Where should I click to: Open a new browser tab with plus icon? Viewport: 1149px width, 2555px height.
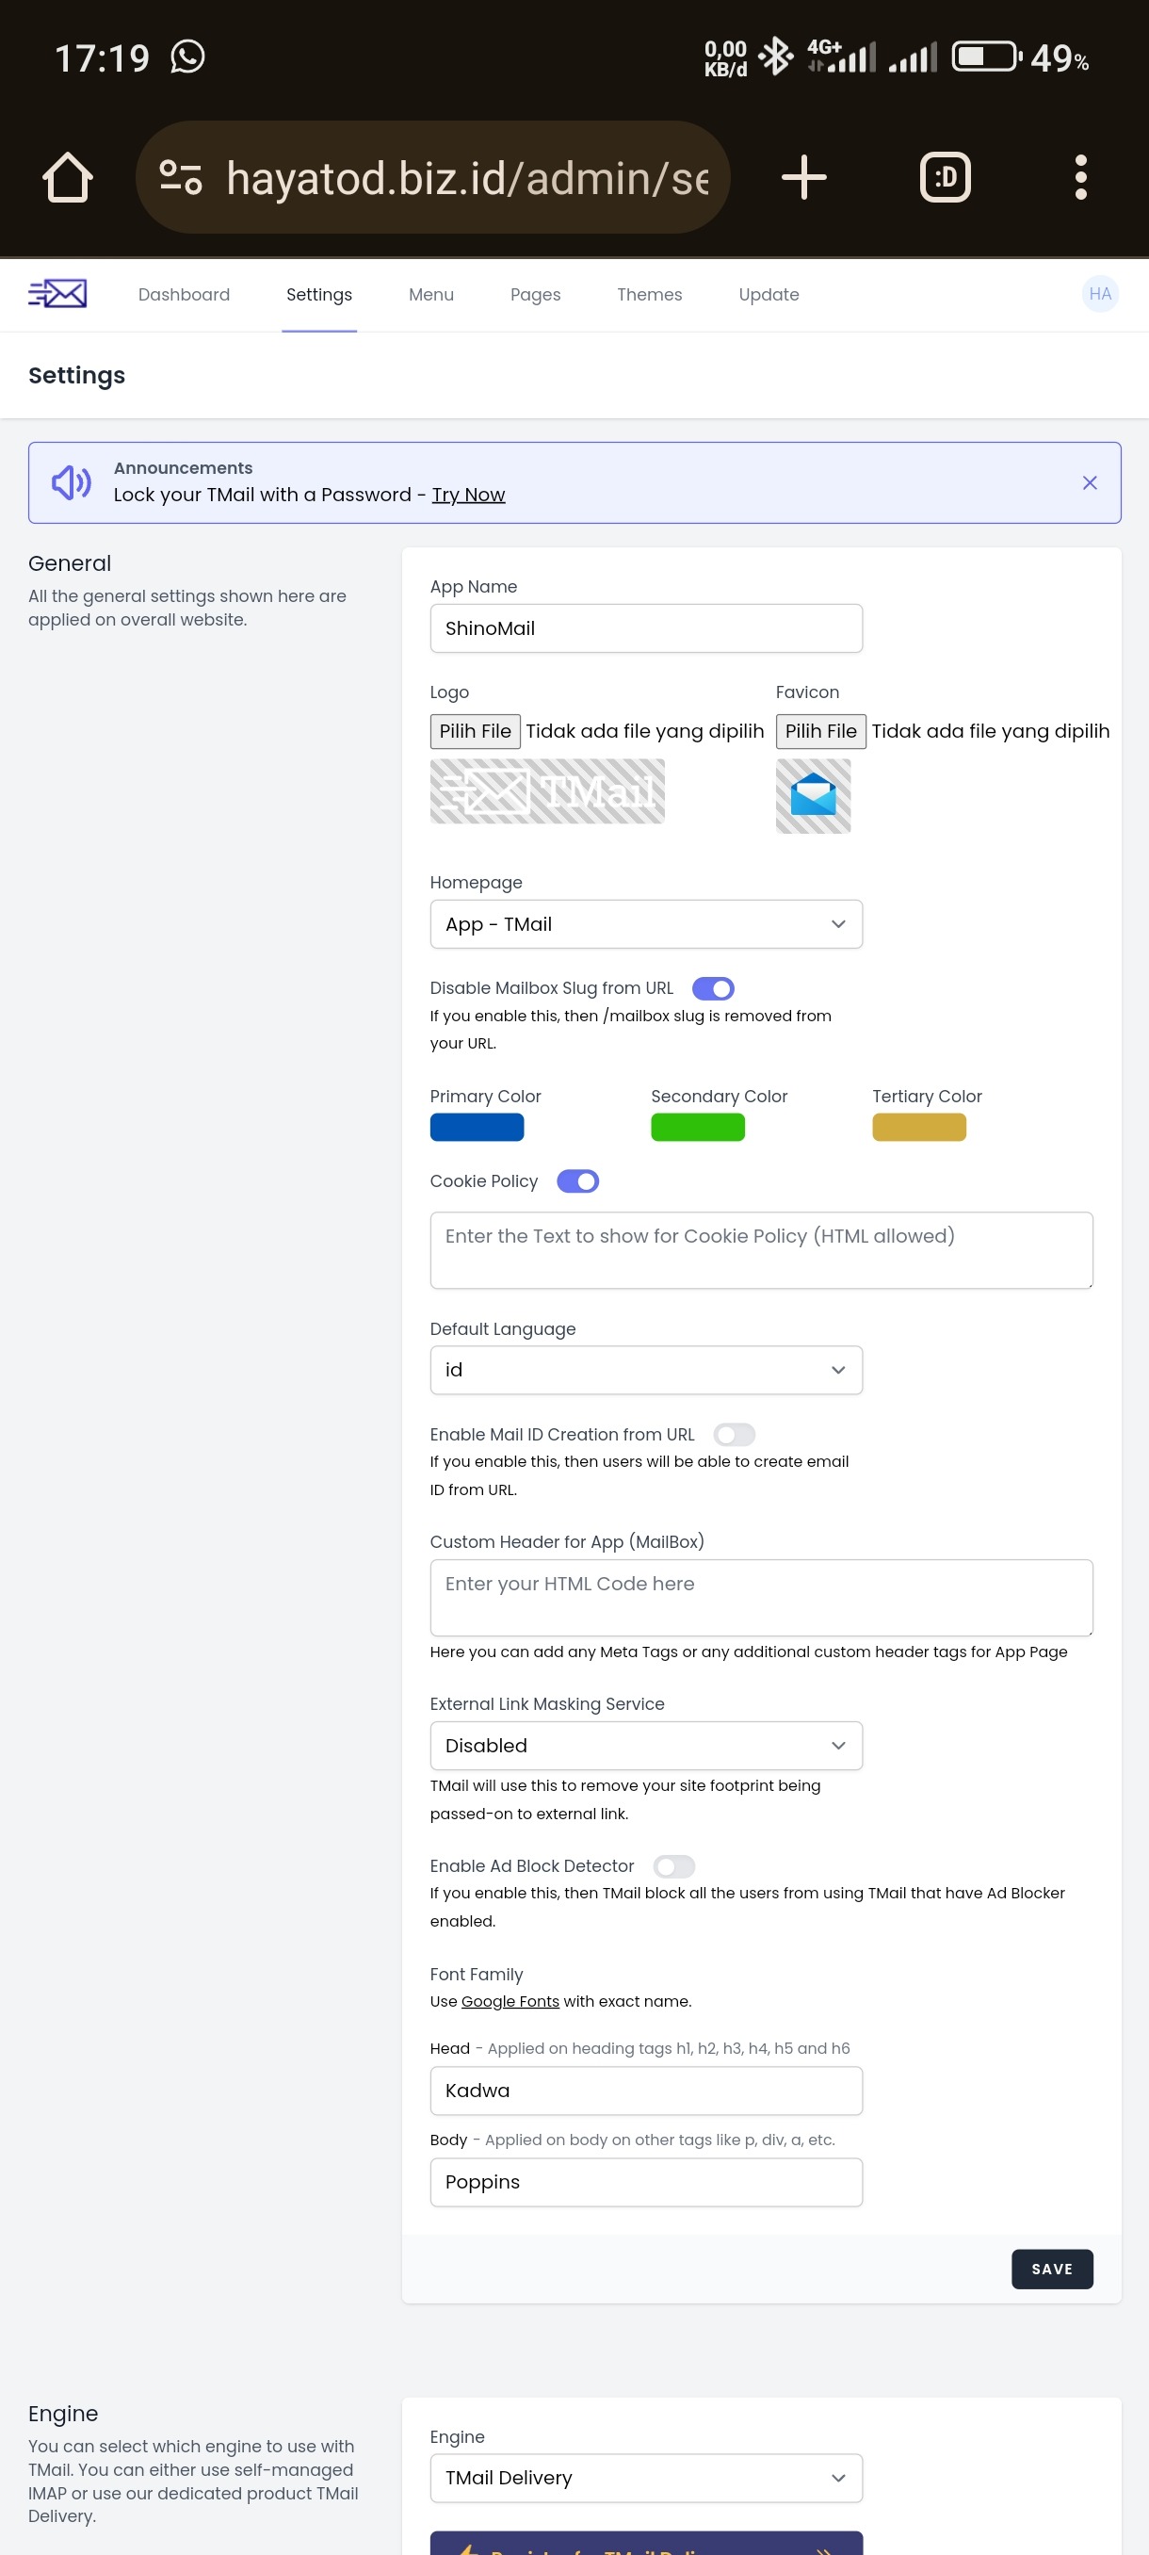click(803, 177)
